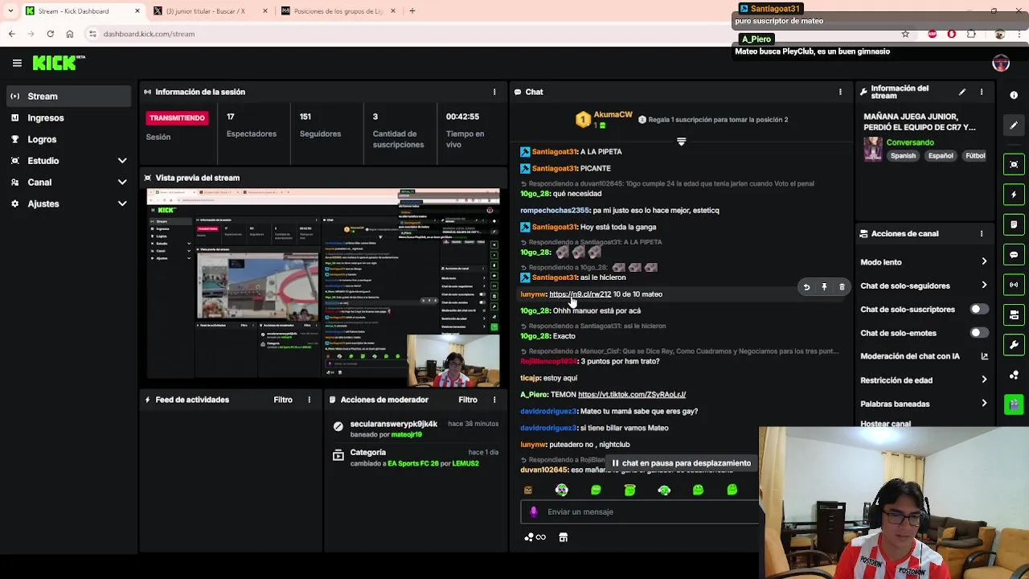
Task: Open the vt.tiktok.com link in chat
Action: (x=632, y=395)
